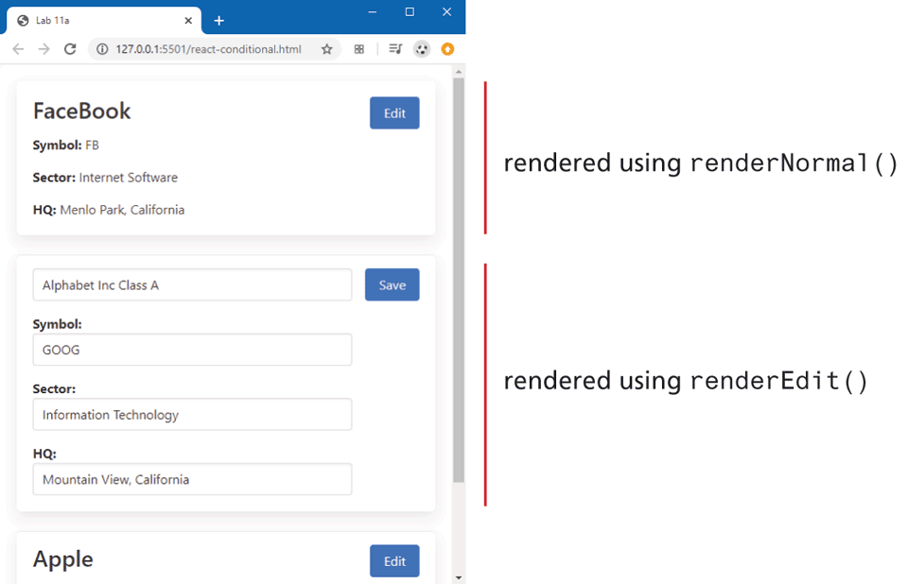This screenshot has height=584, width=908.
Task: Click the company name field Alphabet Inc Class A
Action: (192, 285)
